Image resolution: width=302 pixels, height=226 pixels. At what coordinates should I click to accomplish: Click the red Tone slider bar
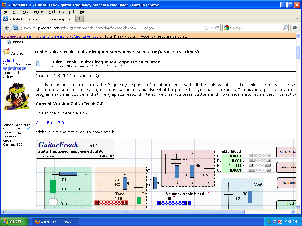pyautogui.click(x=111, y=202)
